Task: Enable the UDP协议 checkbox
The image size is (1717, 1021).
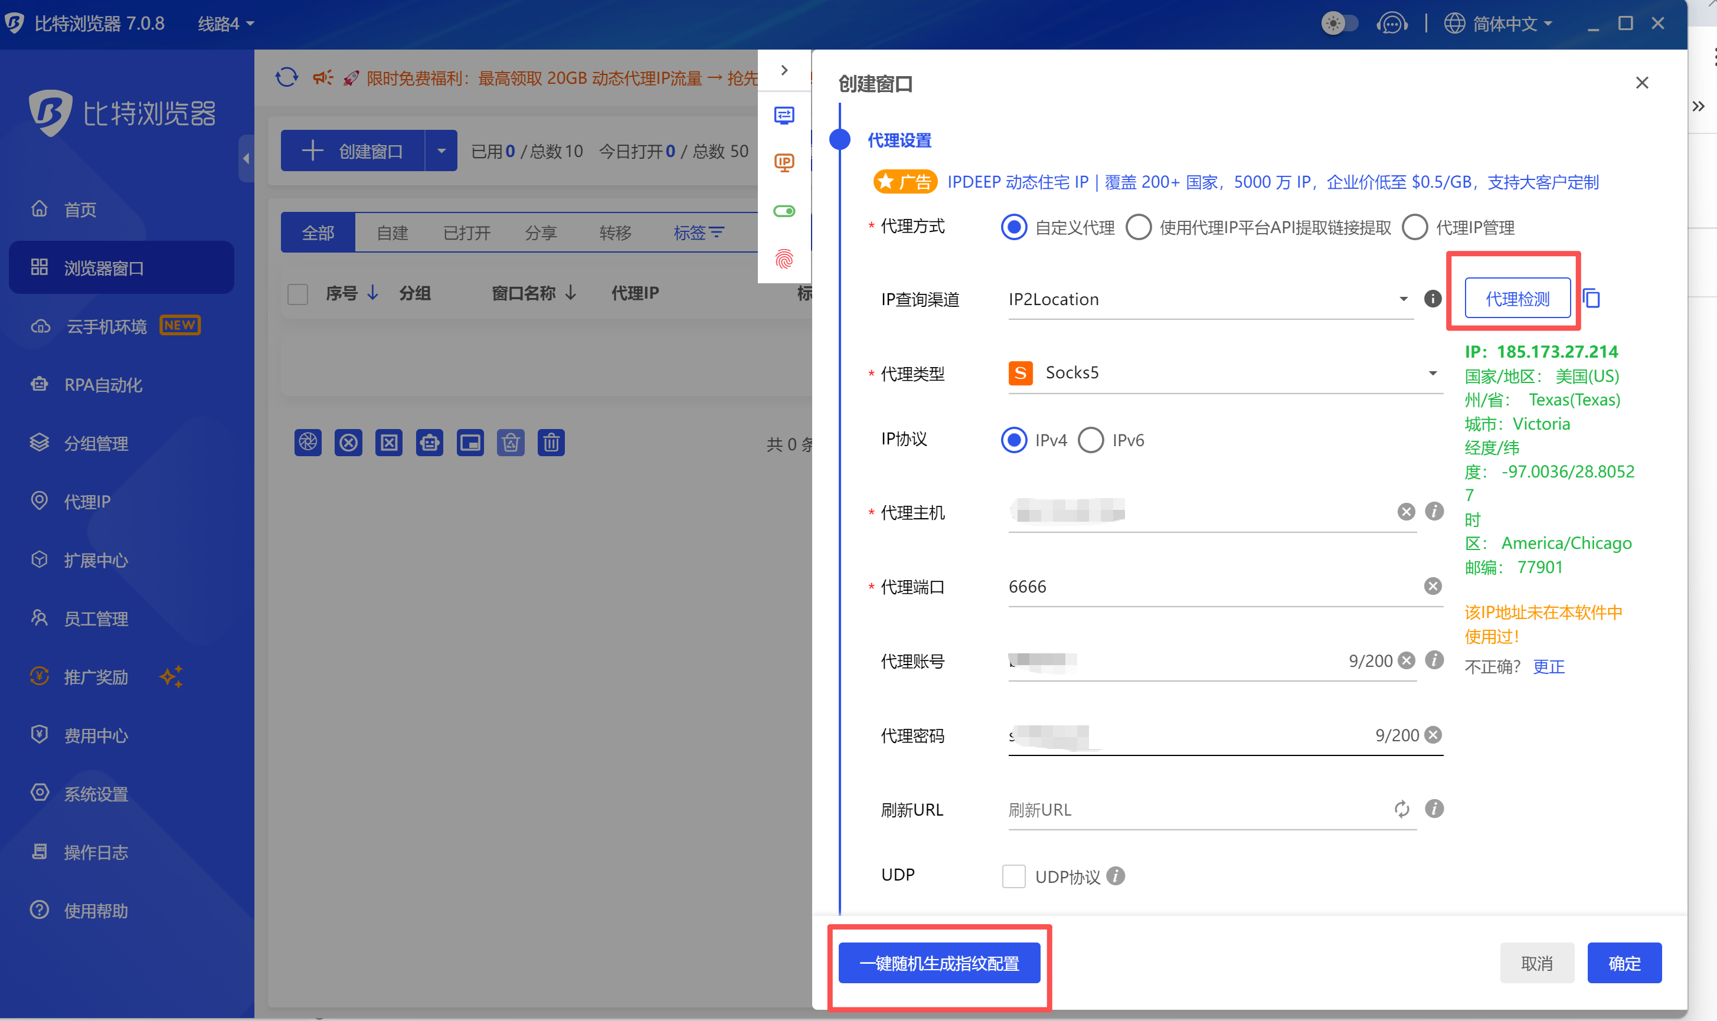Action: [x=1014, y=876]
